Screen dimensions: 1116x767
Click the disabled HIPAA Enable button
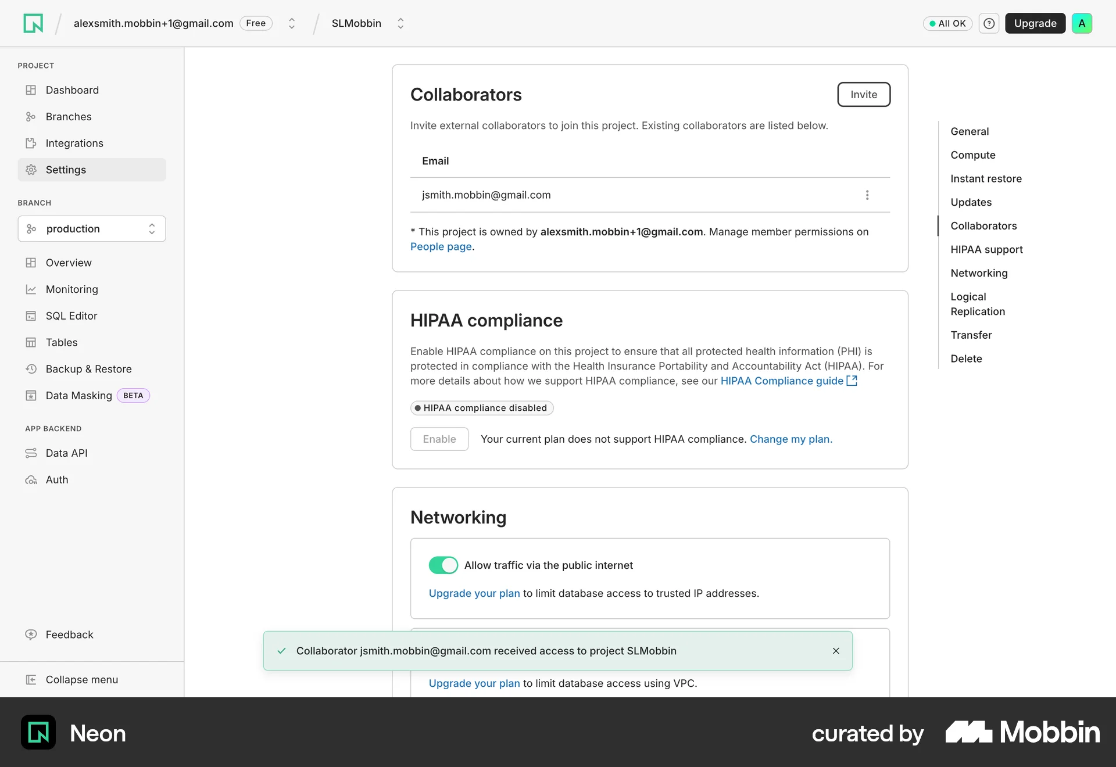coord(439,439)
